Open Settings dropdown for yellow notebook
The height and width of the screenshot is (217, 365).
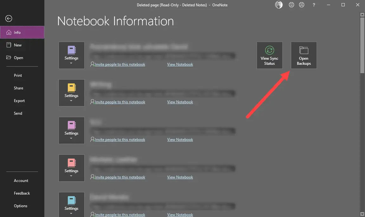click(72, 93)
